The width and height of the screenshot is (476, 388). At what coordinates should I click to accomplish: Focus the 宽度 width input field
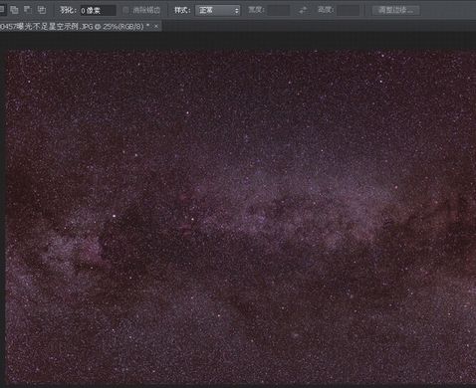click(279, 10)
